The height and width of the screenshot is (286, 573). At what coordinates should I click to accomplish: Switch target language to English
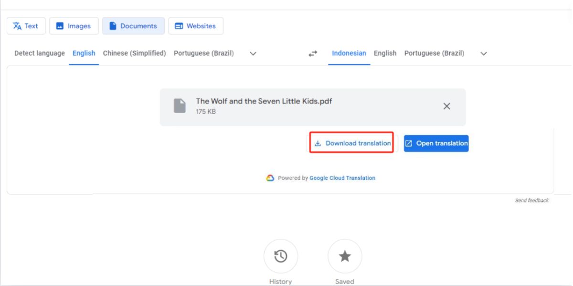385,53
